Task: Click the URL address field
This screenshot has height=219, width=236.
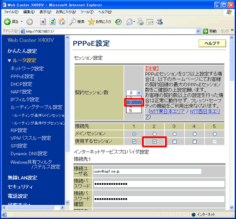Action: [111, 31]
